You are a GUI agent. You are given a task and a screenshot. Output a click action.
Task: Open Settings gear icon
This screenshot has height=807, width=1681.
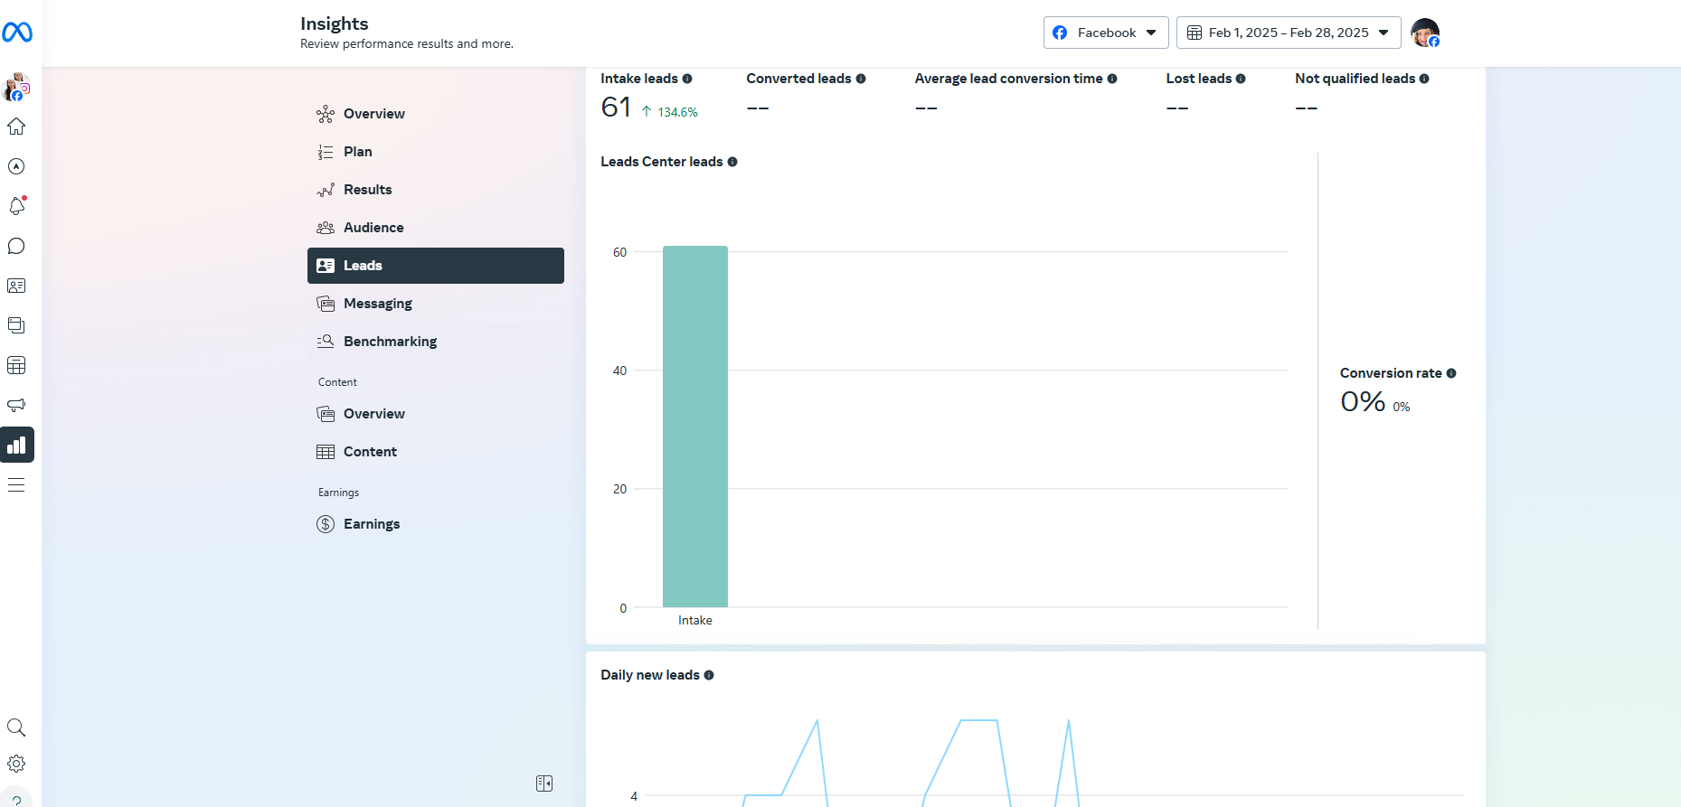(16, 764)
